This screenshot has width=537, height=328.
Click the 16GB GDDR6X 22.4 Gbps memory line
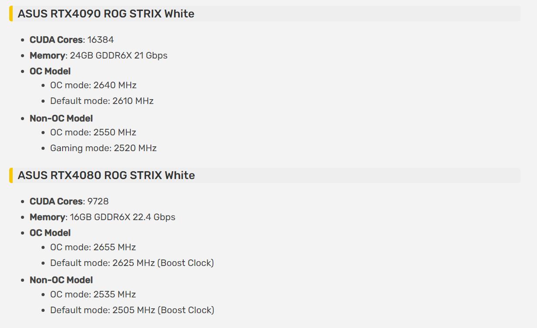coord(102,217)
